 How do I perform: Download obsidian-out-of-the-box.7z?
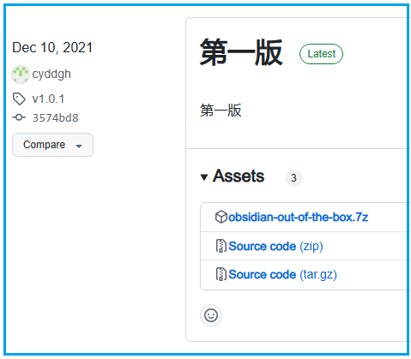click(299, 218)
